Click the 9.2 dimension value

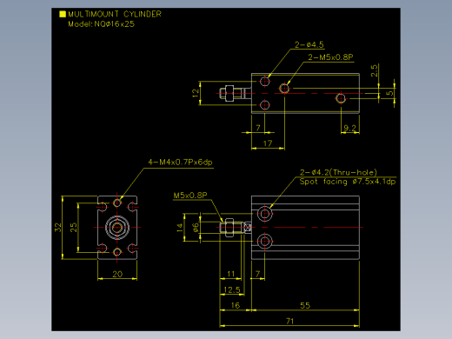(349, 128)
